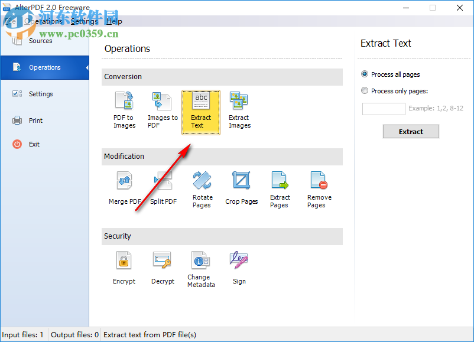474x342 pixels.
Task: Click the Security section header
Action: [222, 236]
